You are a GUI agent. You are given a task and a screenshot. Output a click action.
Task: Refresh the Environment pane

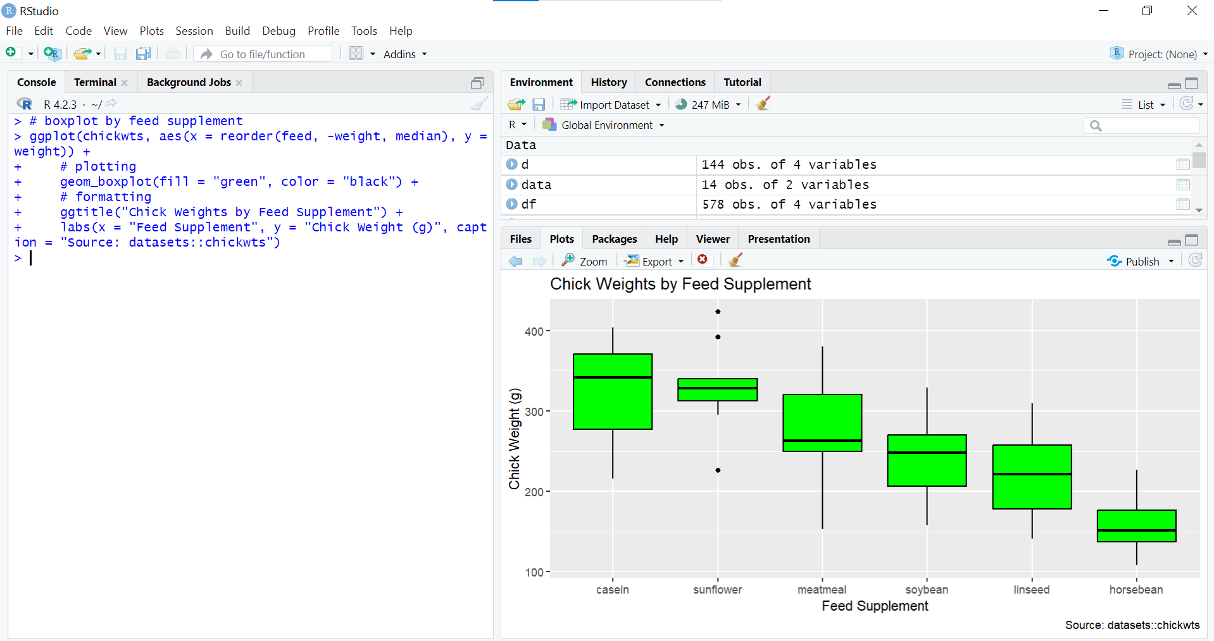point(1186,104)
